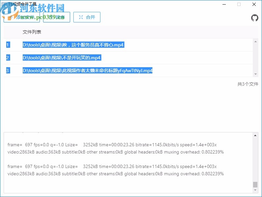Maximize the TS视频合并工具 window
Image resolution: width=262 pixels, height=197 pixels.
coord(239,4)
